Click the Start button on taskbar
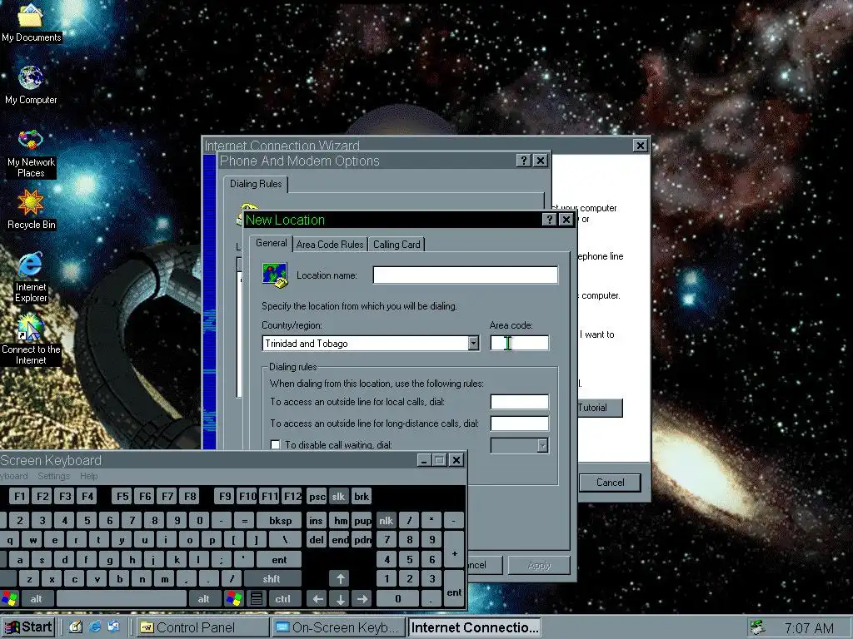 pos(29,627)
